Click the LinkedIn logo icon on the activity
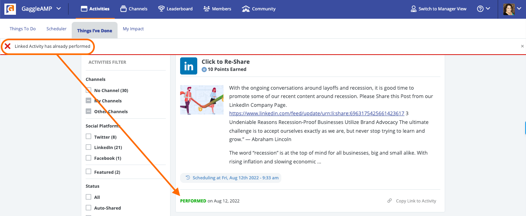This screenshot has width=526, height=216. click(x=189, y=66)
